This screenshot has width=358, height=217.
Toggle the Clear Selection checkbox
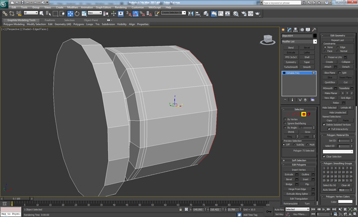coord(324,157)
